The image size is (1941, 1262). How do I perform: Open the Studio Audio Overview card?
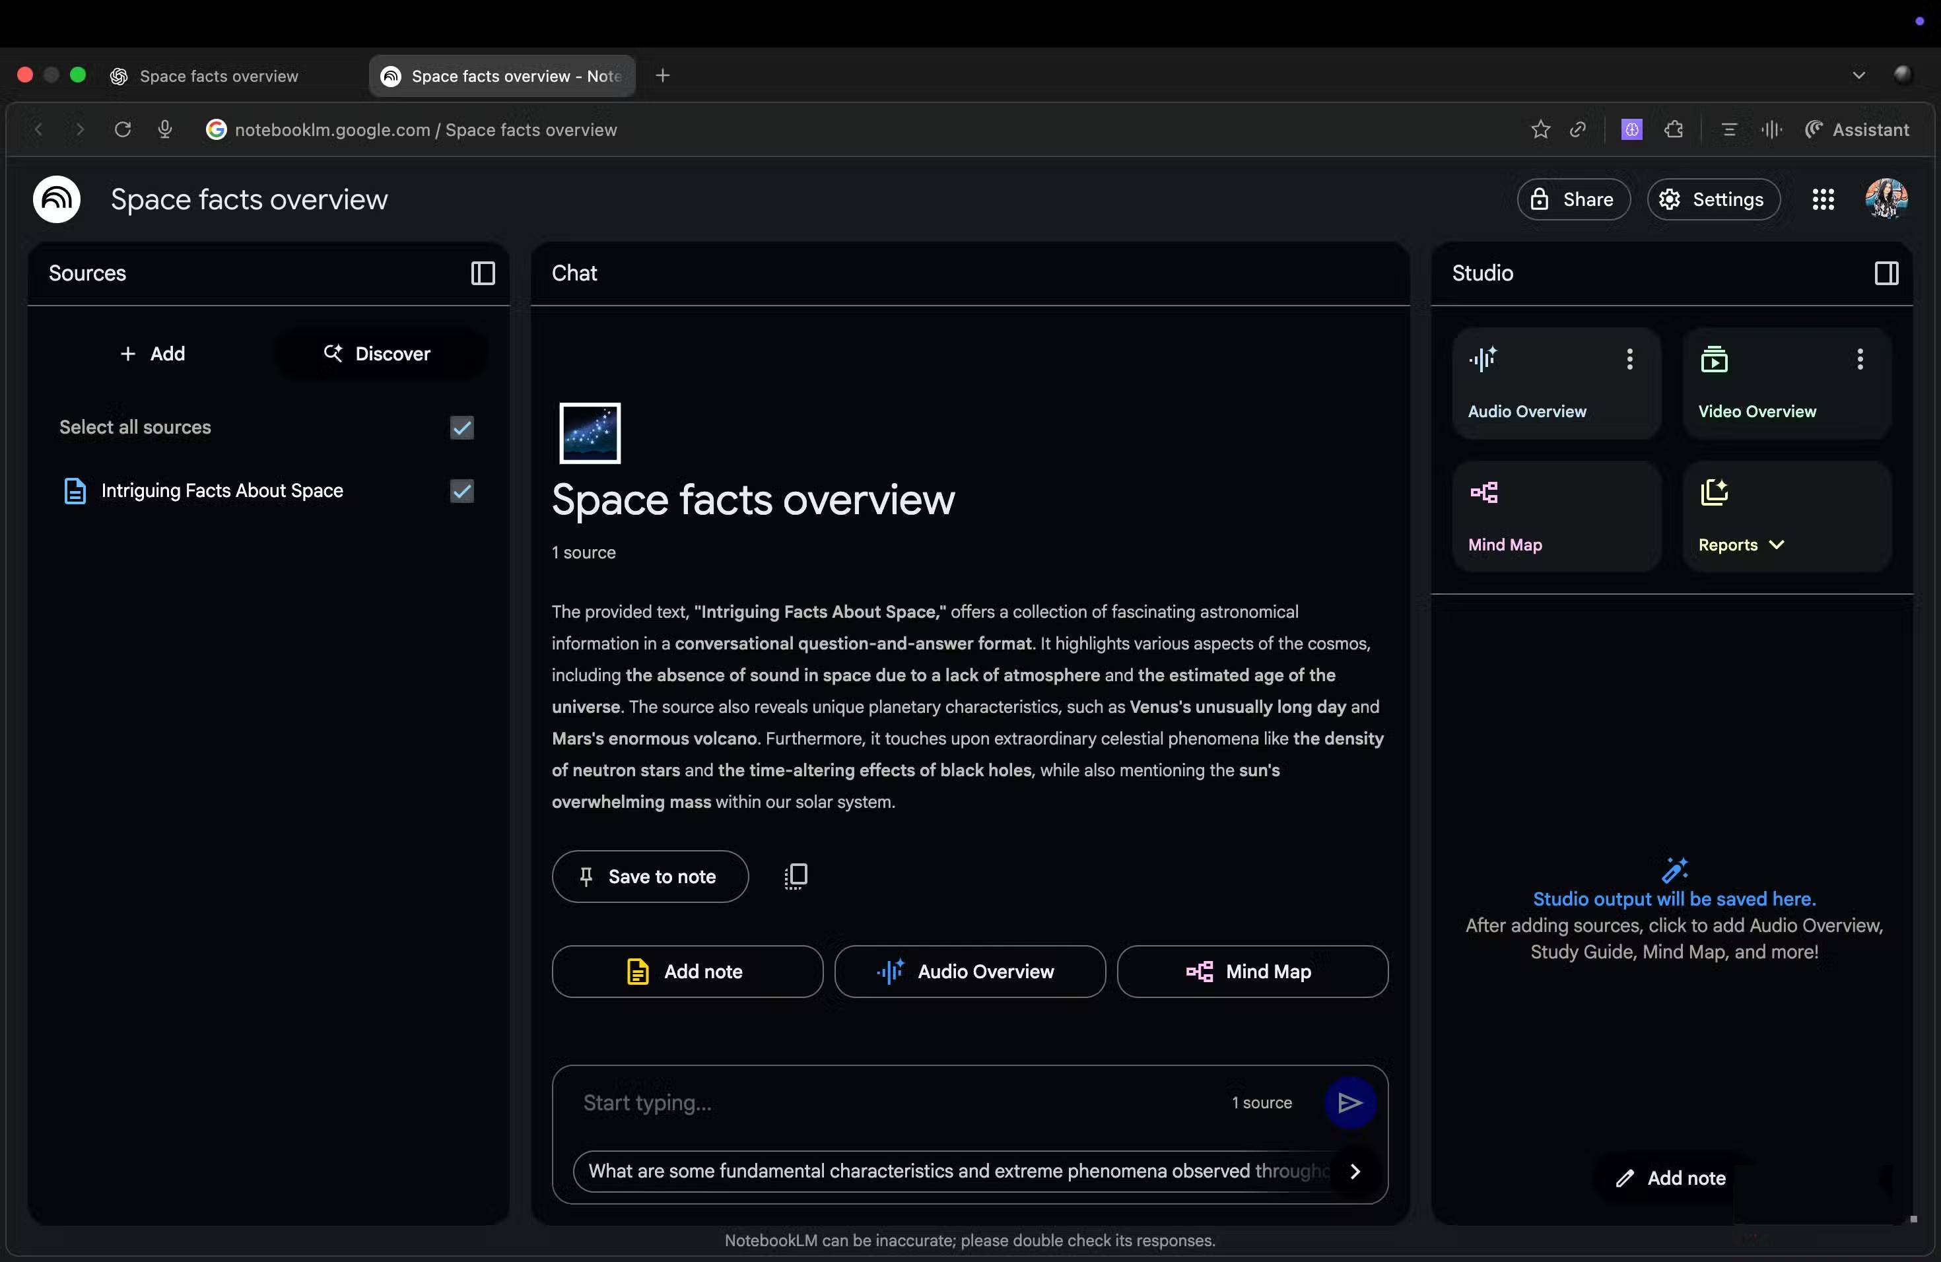pyautogui.click(x=1556, y=383)
